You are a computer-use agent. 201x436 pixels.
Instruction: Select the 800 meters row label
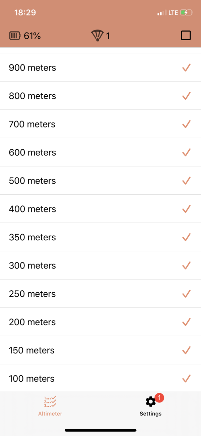pyautogui.click(x=32, y=96)
